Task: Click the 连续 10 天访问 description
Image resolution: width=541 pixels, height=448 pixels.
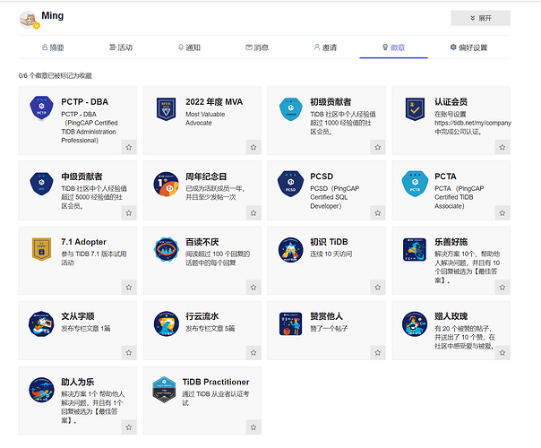Action: pos(331,254)
